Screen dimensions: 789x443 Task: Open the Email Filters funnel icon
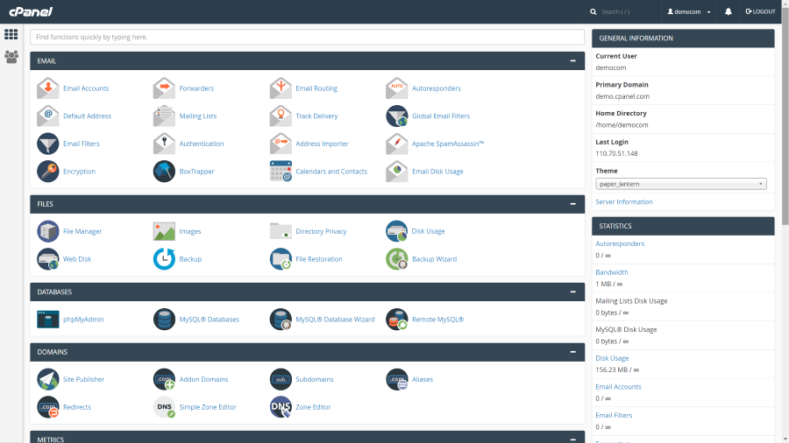(x=48, y=144)
